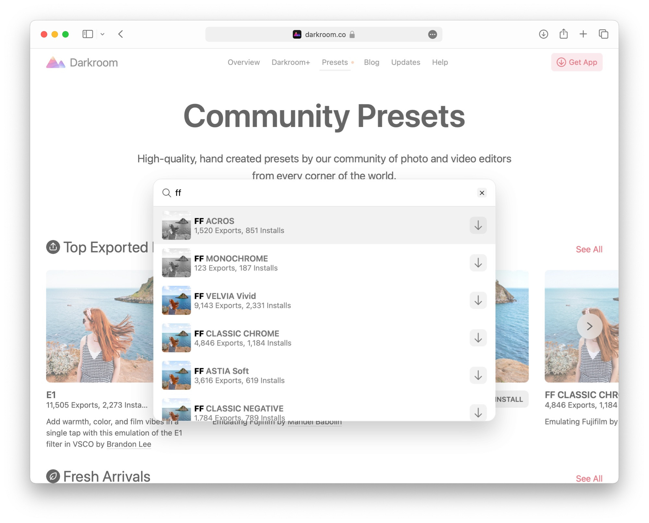This screenshot has width=649, height=523.
Task: Open the FF VELVIA Vivid thumbnail
Action: click(x=176, y=300)
